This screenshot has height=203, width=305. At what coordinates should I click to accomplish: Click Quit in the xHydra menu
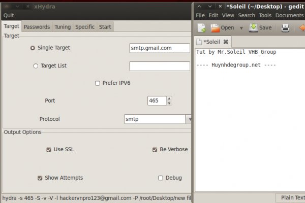tap(9, 15)
